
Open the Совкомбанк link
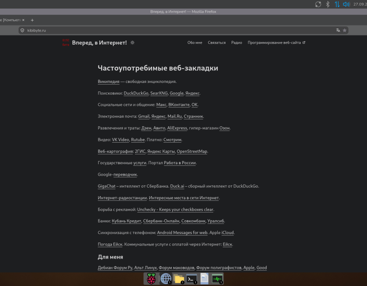click(193, 221)
